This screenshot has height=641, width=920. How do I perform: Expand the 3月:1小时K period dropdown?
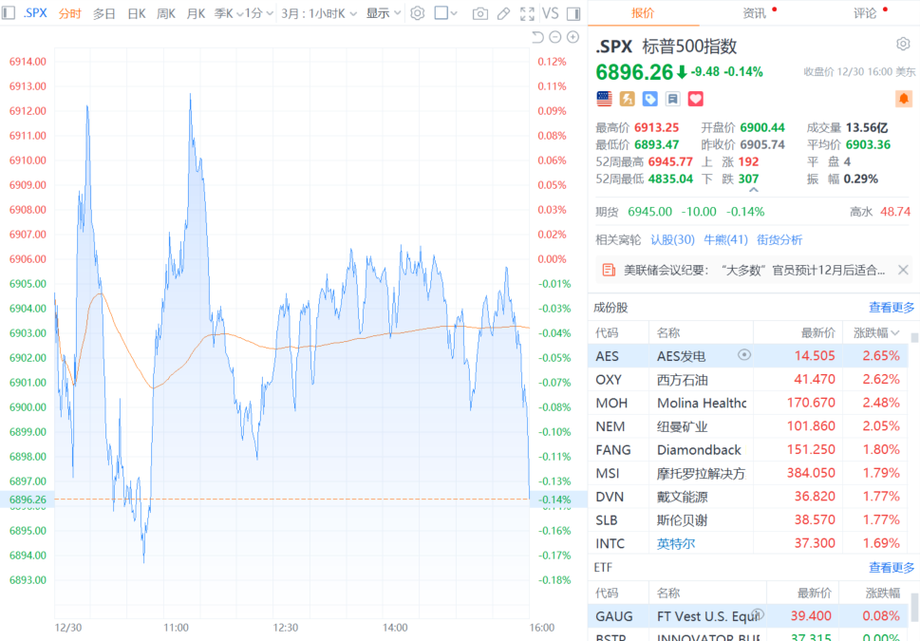[319, 13]
